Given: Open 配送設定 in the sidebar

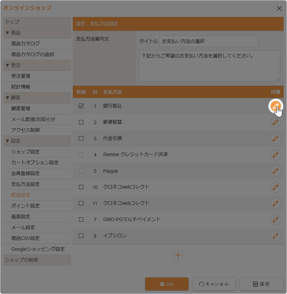Looking at the screenshot, I should click(x=21, y=195).
